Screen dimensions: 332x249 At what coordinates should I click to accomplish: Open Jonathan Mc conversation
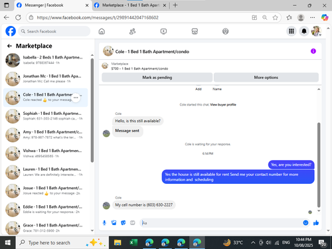45,78
